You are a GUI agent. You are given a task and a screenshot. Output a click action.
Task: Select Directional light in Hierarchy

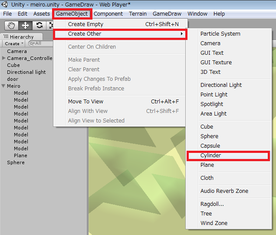pos(26,72)
